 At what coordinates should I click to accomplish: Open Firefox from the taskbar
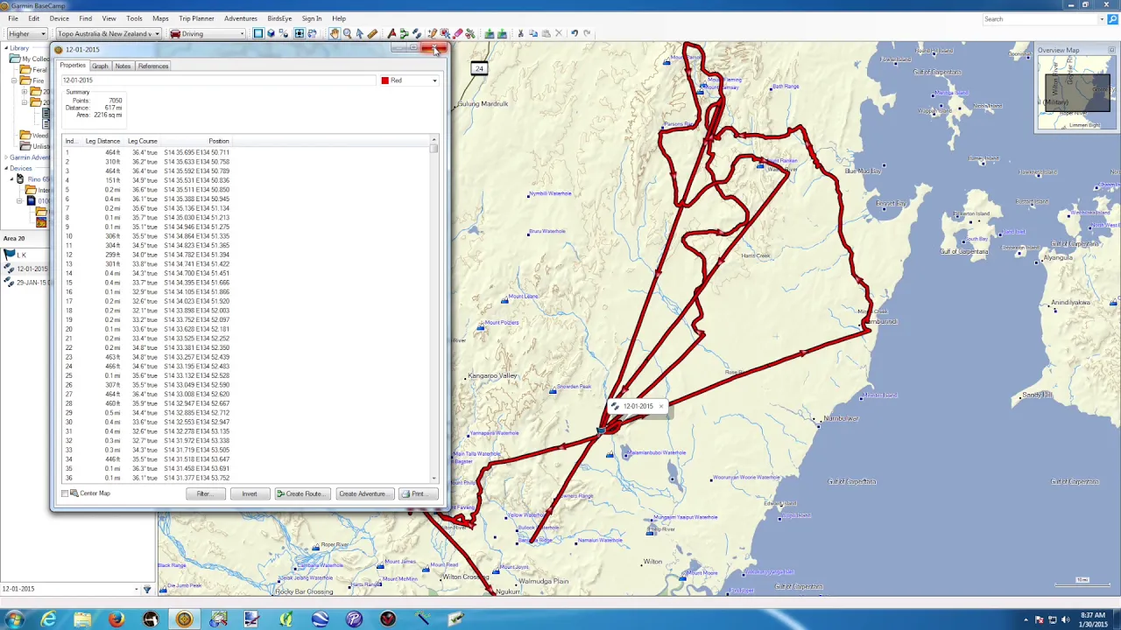[116, 619]
